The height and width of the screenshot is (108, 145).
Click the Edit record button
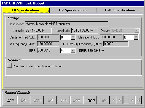pos(24,100)
